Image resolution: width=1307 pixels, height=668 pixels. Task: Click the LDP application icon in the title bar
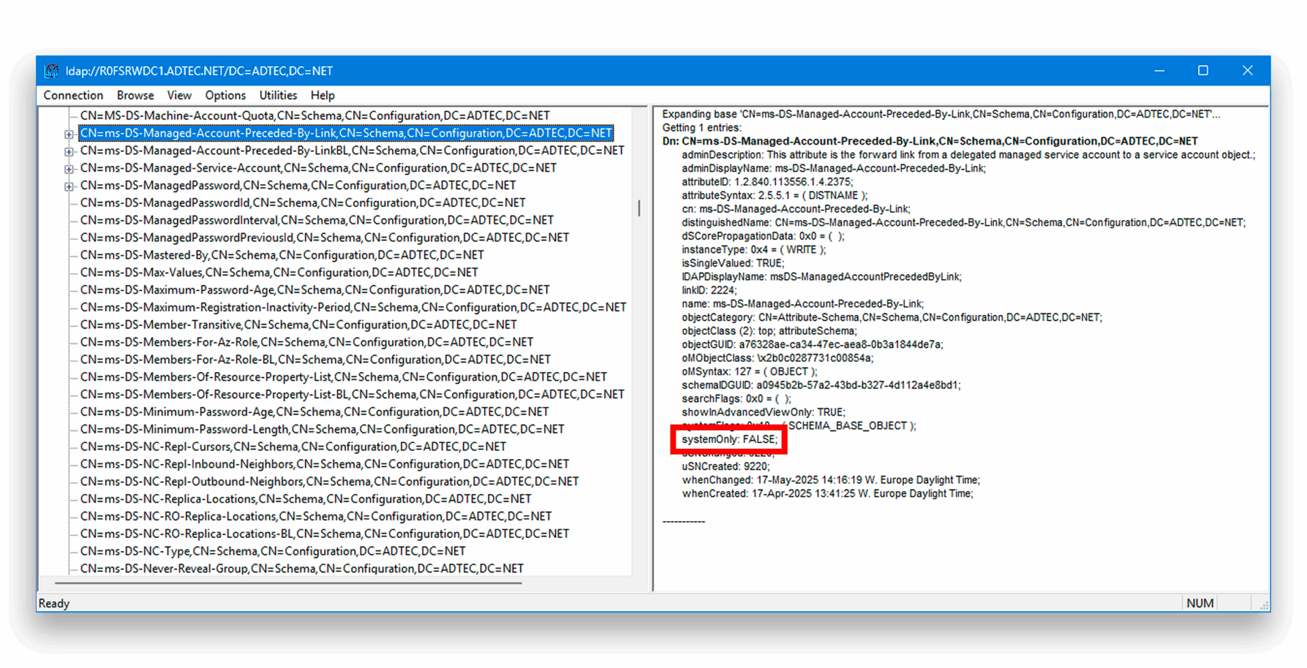pos(52,70)
